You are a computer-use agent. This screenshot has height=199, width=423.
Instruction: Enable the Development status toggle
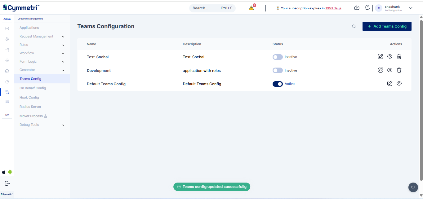278,71
